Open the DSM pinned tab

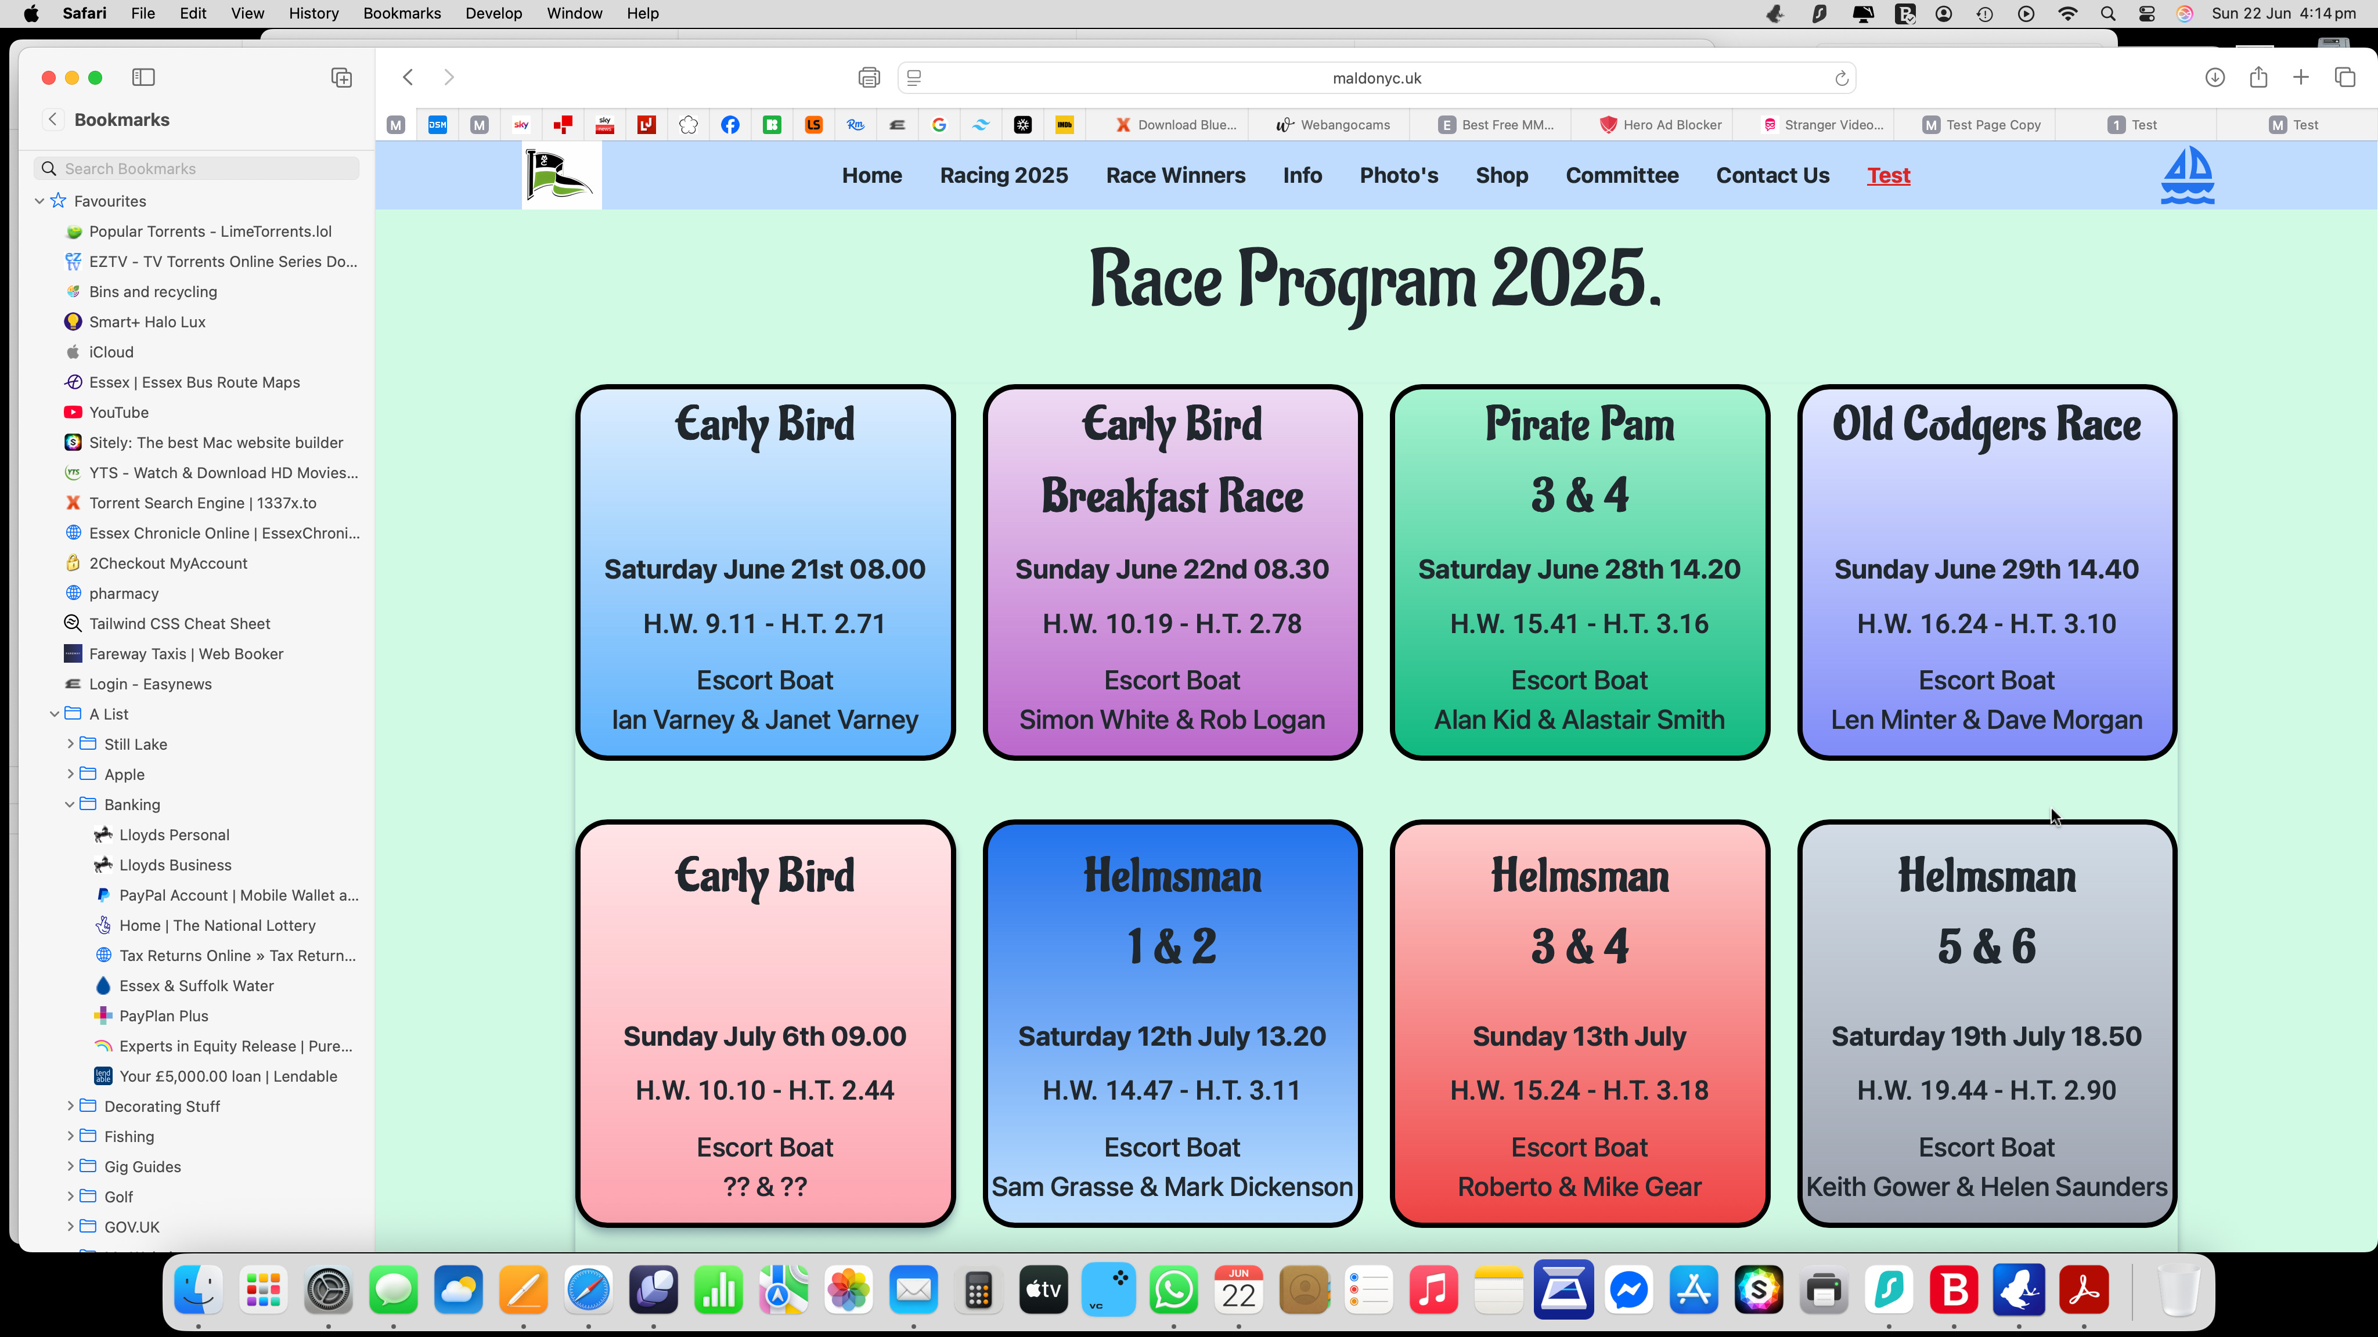click(x=438, y=125)
